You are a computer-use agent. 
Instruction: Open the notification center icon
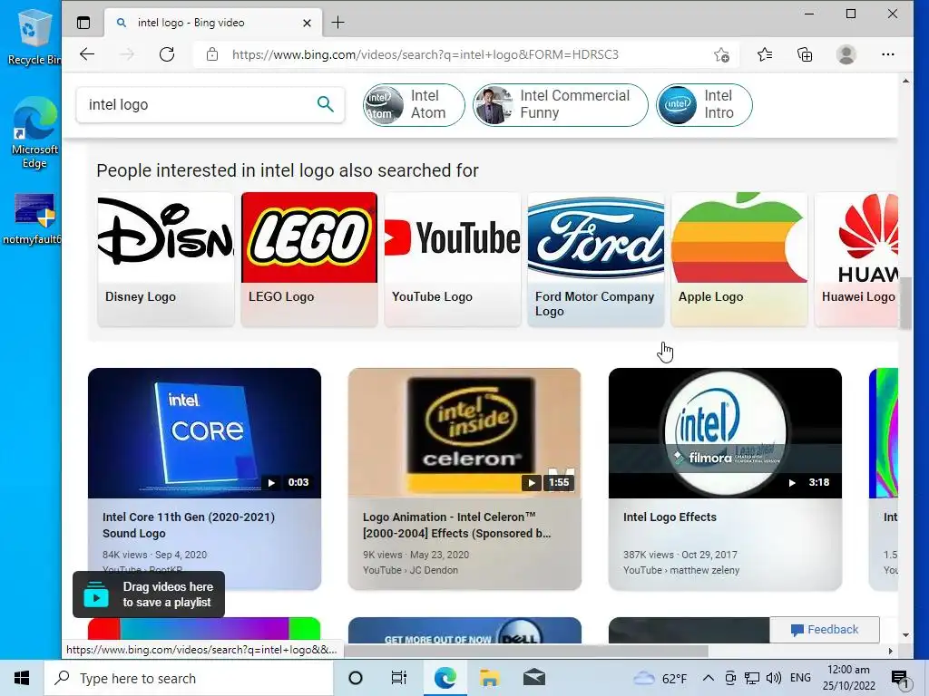coord(900,679)
